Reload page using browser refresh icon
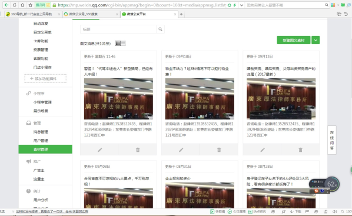 click(14, 5)
